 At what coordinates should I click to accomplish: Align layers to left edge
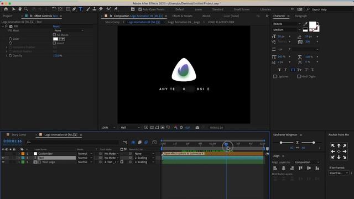click(275, 168)
